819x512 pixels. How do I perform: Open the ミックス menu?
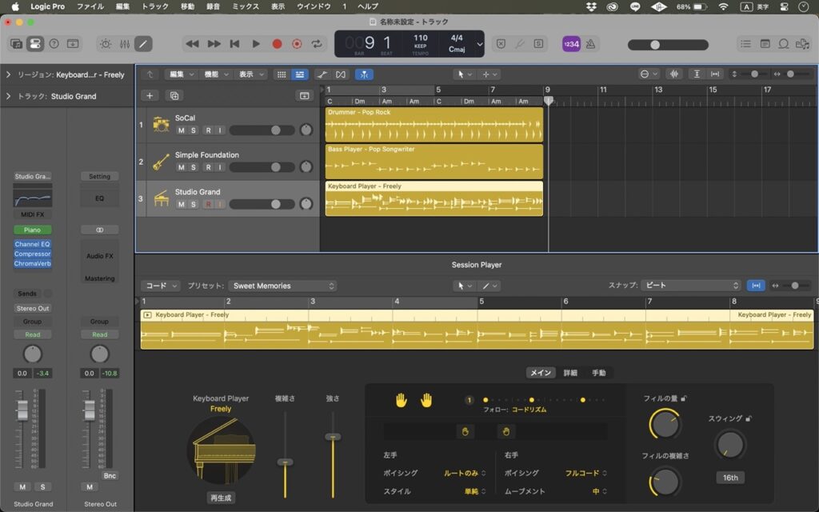click(246, 6)
